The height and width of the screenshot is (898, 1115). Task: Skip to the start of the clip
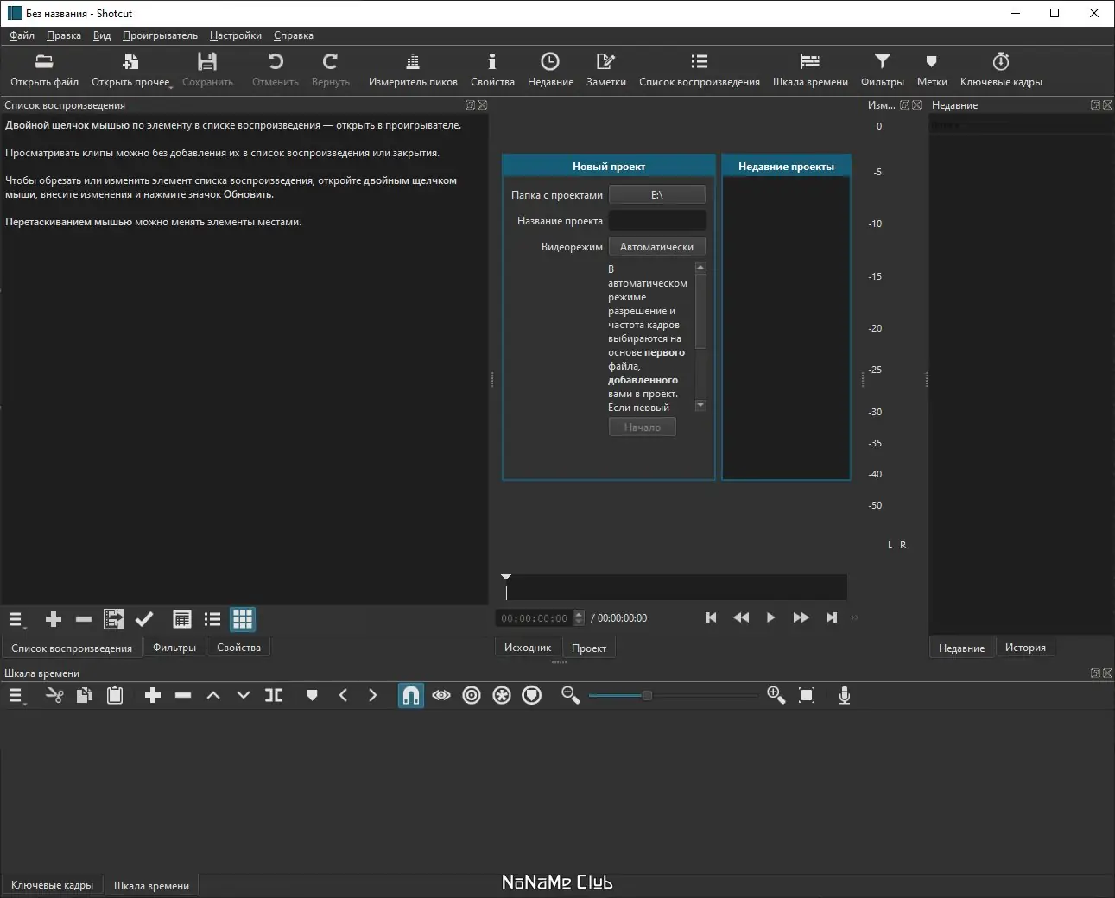pos(711,617)
